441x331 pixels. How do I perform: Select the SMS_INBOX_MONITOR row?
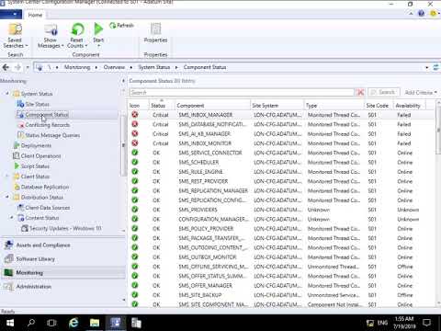tap(281, 143)
